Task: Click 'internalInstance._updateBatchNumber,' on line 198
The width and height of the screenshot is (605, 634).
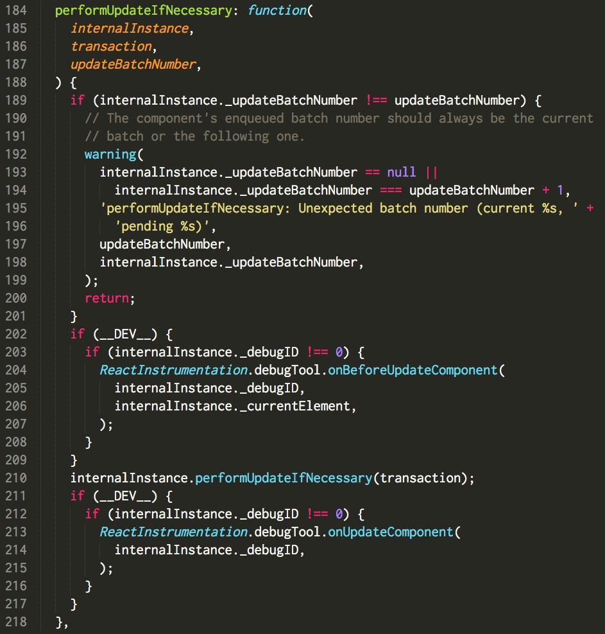Action: [232, 262]
